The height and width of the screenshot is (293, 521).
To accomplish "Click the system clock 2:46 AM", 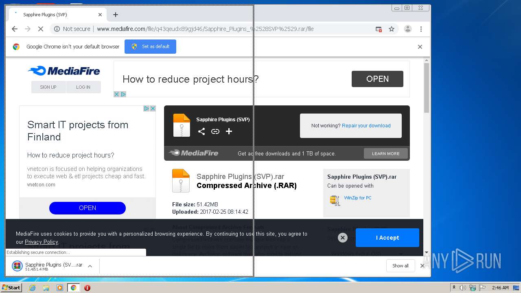I will point(500,288).
